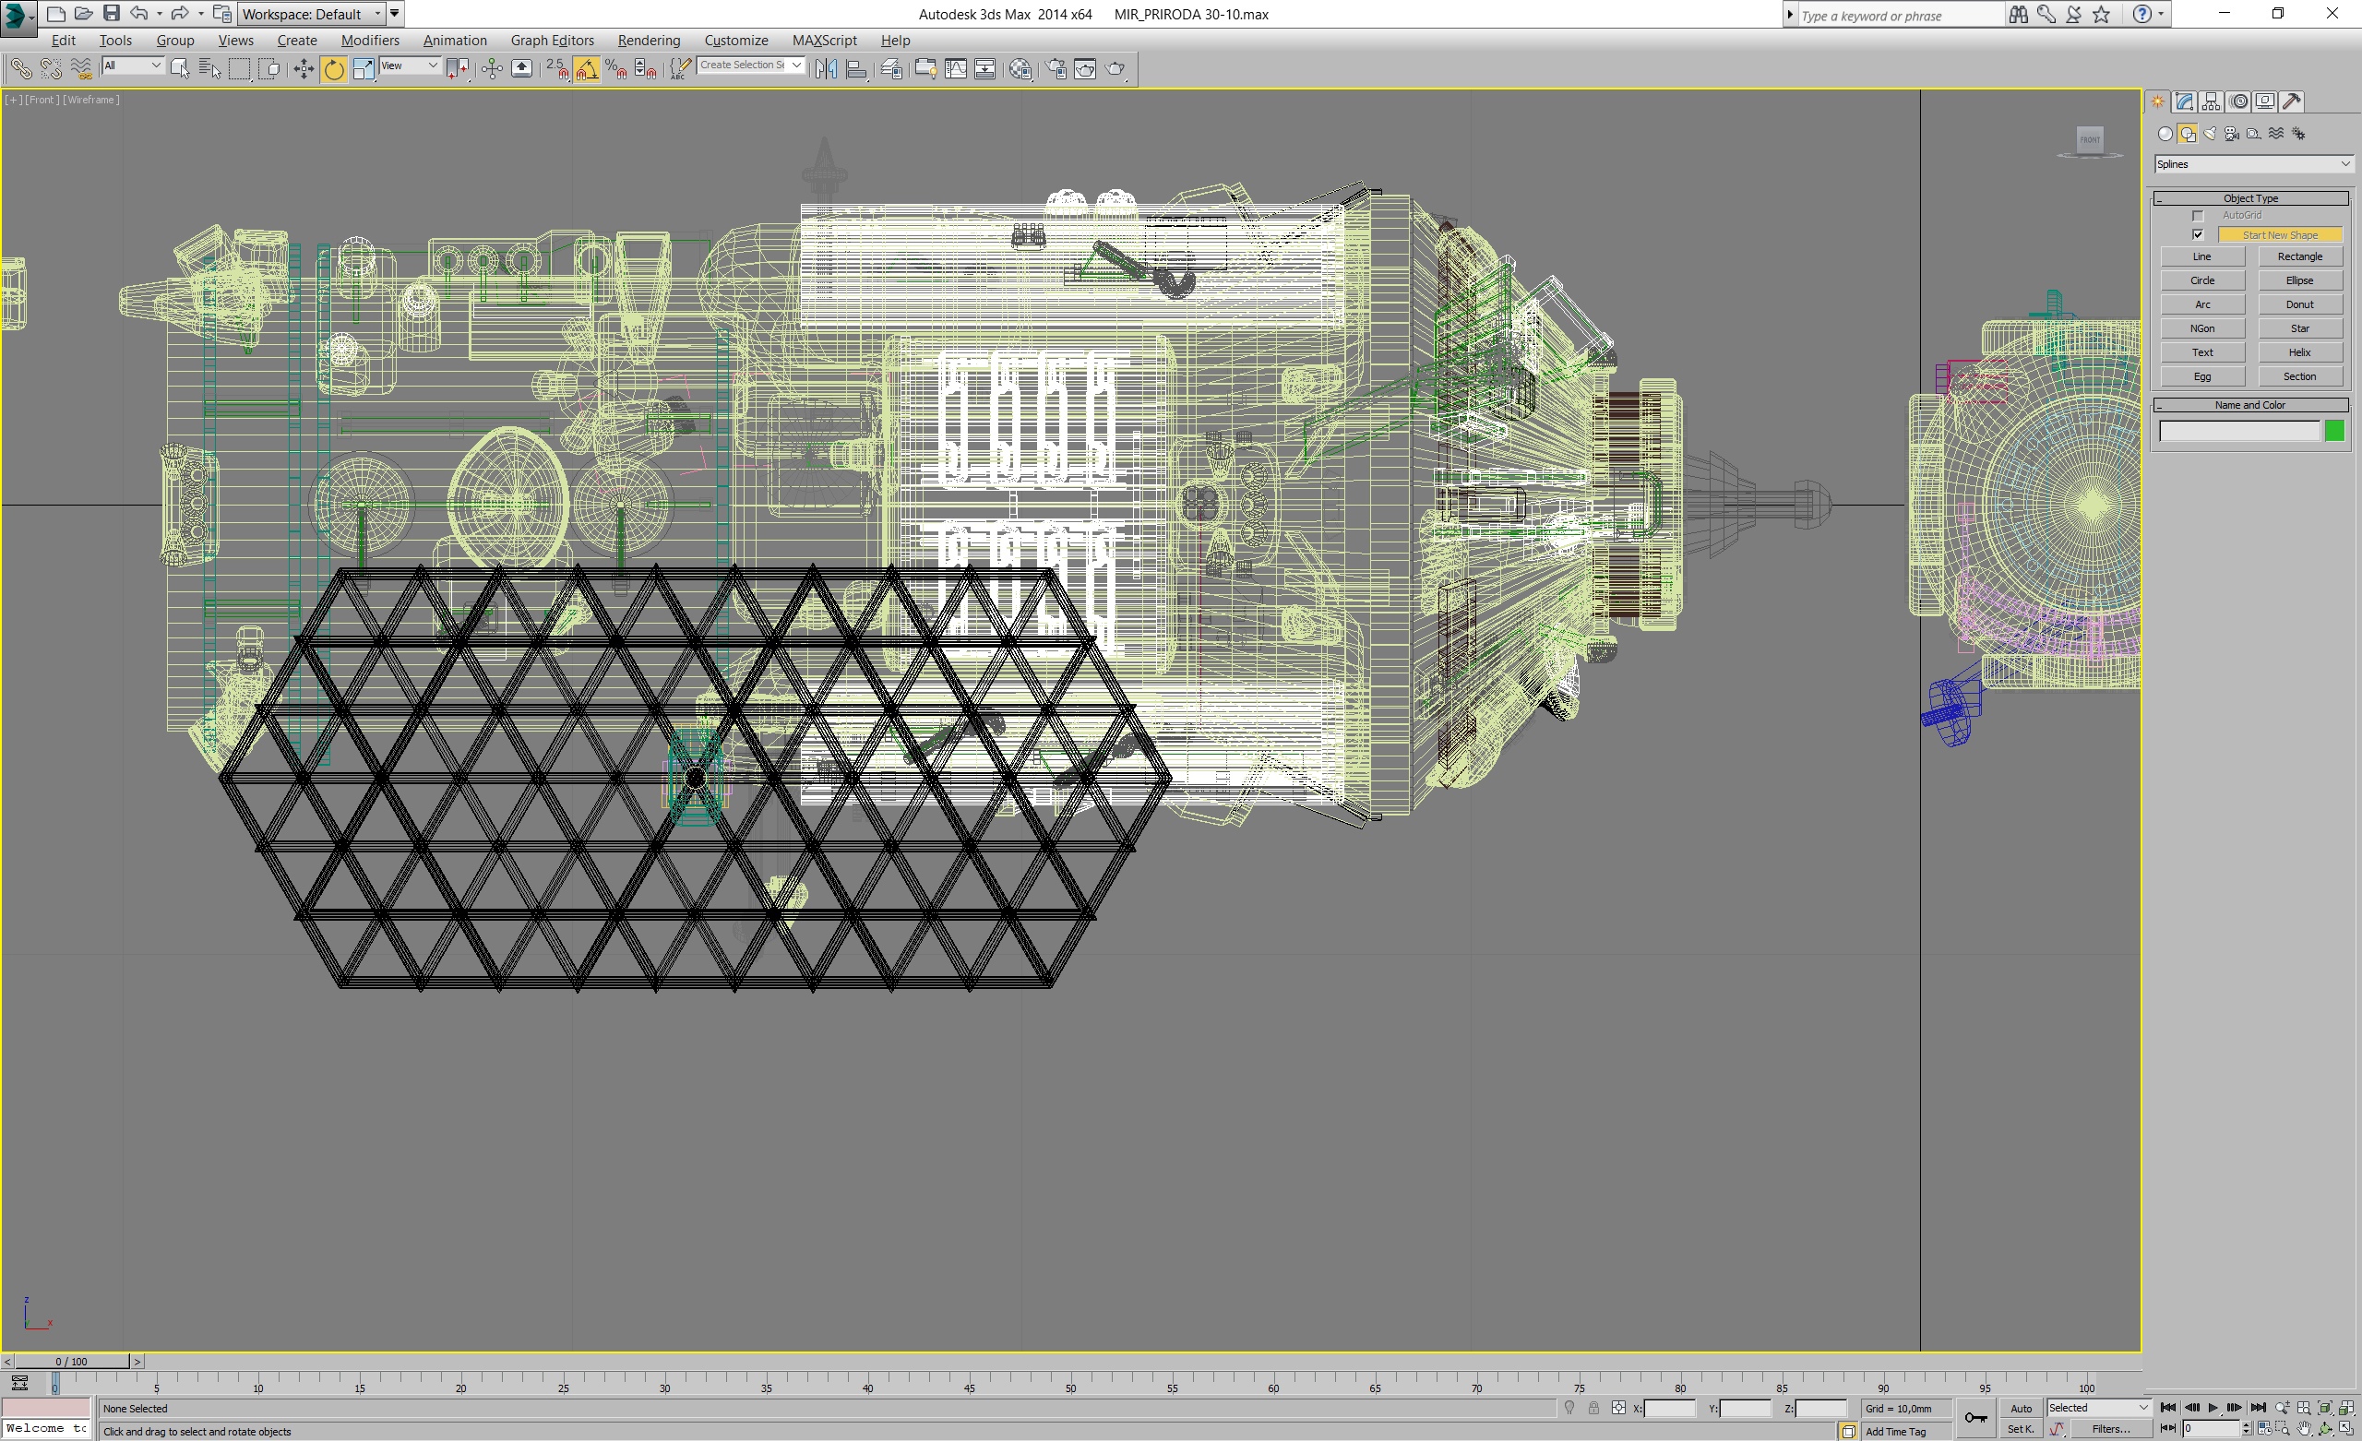Open the Utilities hammer panel

pos(2292,101)
